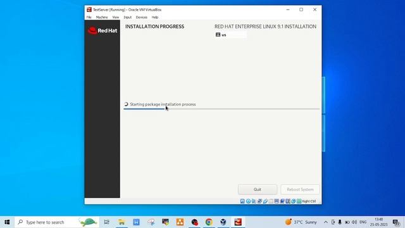The image size is (405, 228).
Task: Open the blue W app on taskbar
Action: coord(136,222)
